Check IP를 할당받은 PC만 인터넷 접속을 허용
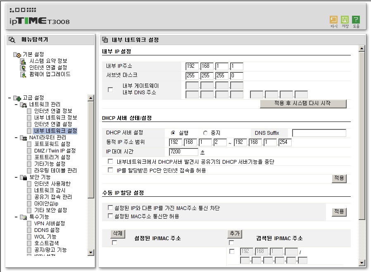Image resolution: width=371 pixels, height=272 pixels. pos(110,170)
